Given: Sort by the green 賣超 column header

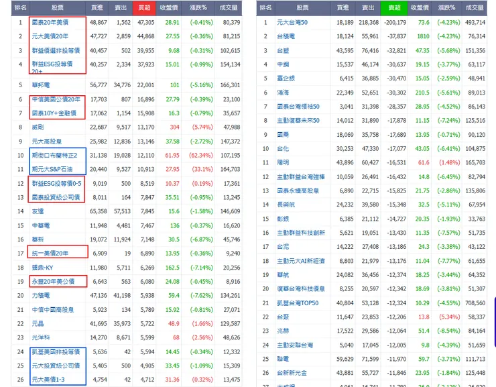Looking at the screenshot, I should click(x=394, y=7).
